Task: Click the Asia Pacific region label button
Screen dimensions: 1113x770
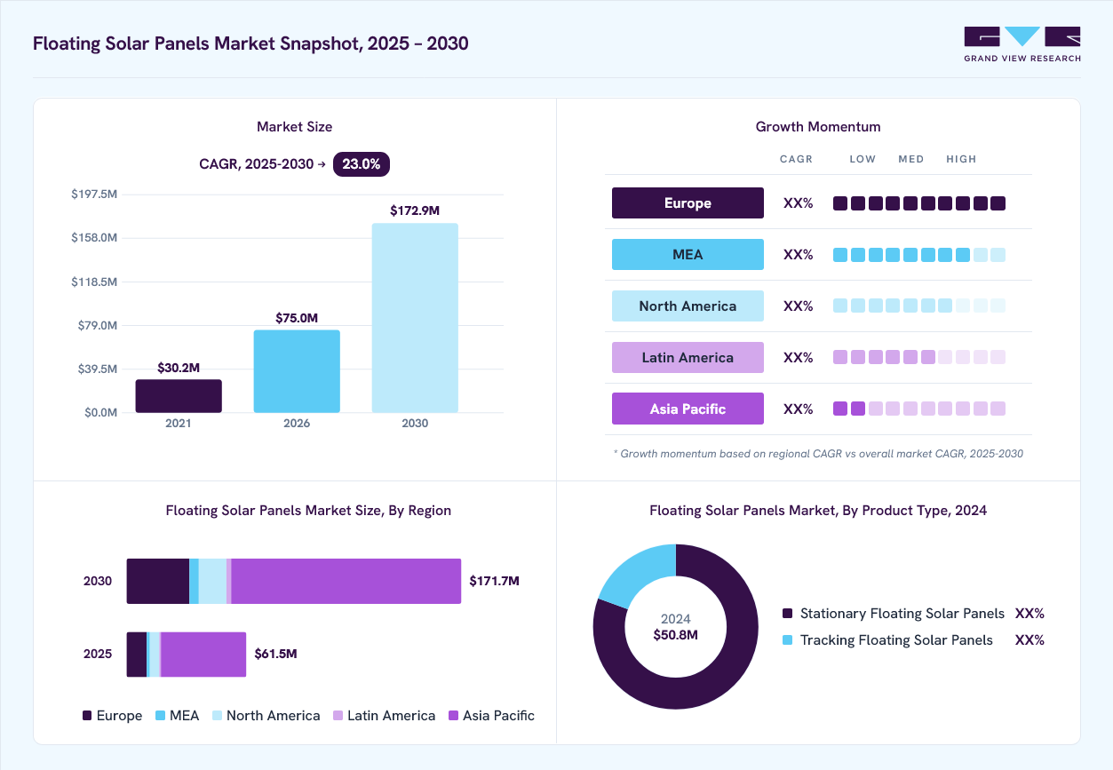Action: point(688,409)
